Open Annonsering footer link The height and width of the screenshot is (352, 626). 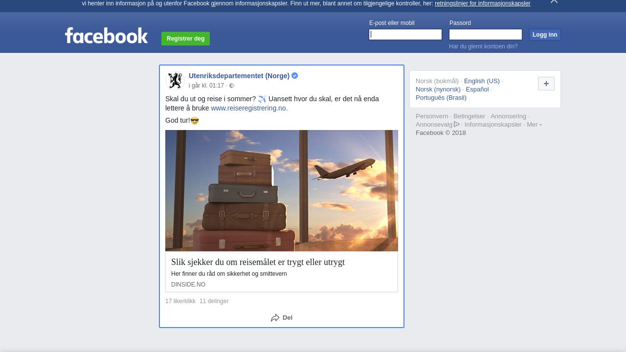(509, 116)
